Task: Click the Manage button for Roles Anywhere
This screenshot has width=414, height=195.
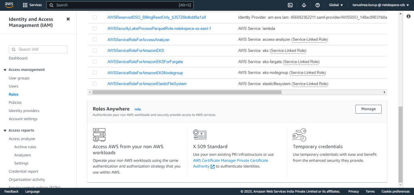Action: [x=368, y=109]
